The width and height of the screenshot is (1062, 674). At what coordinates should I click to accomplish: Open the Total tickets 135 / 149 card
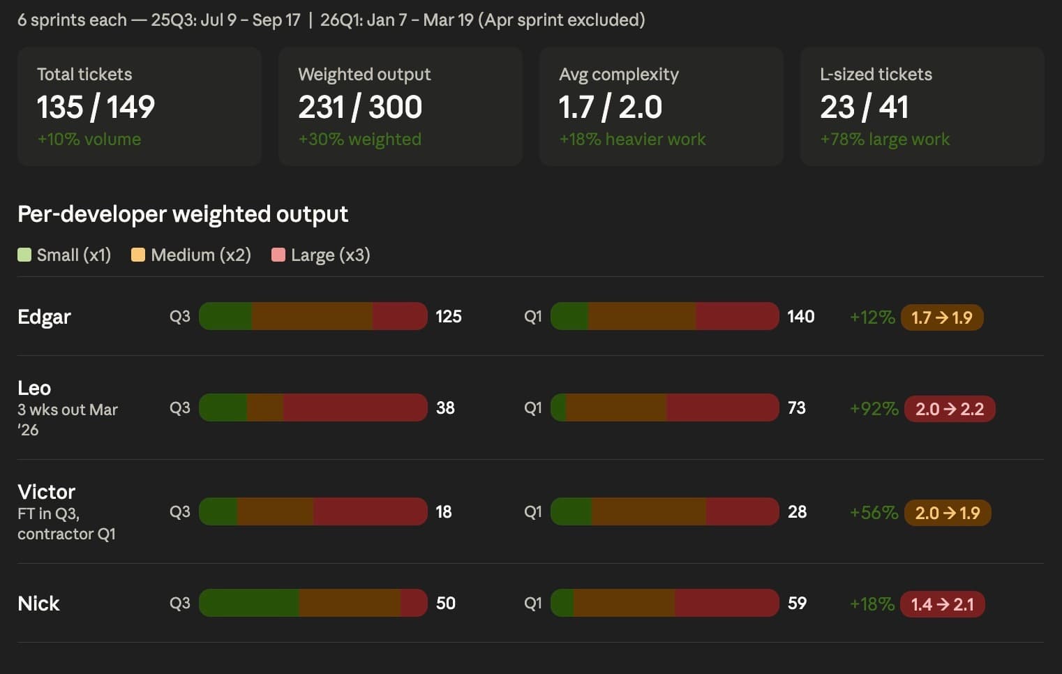pos(140,107)
